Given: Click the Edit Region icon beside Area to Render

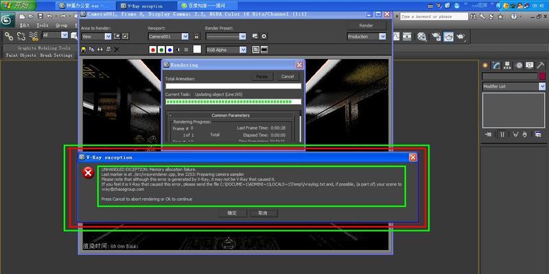Looking at the screenshot, I should (117, 36).
